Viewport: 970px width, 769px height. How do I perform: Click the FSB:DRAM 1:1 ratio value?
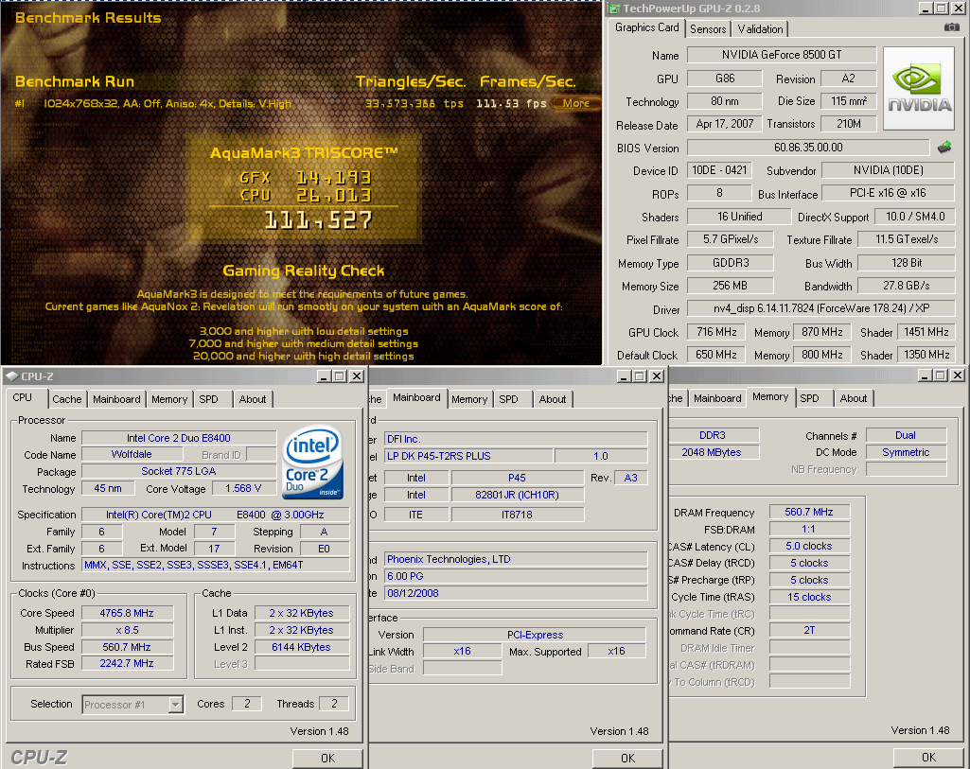[x=809, y=529]
